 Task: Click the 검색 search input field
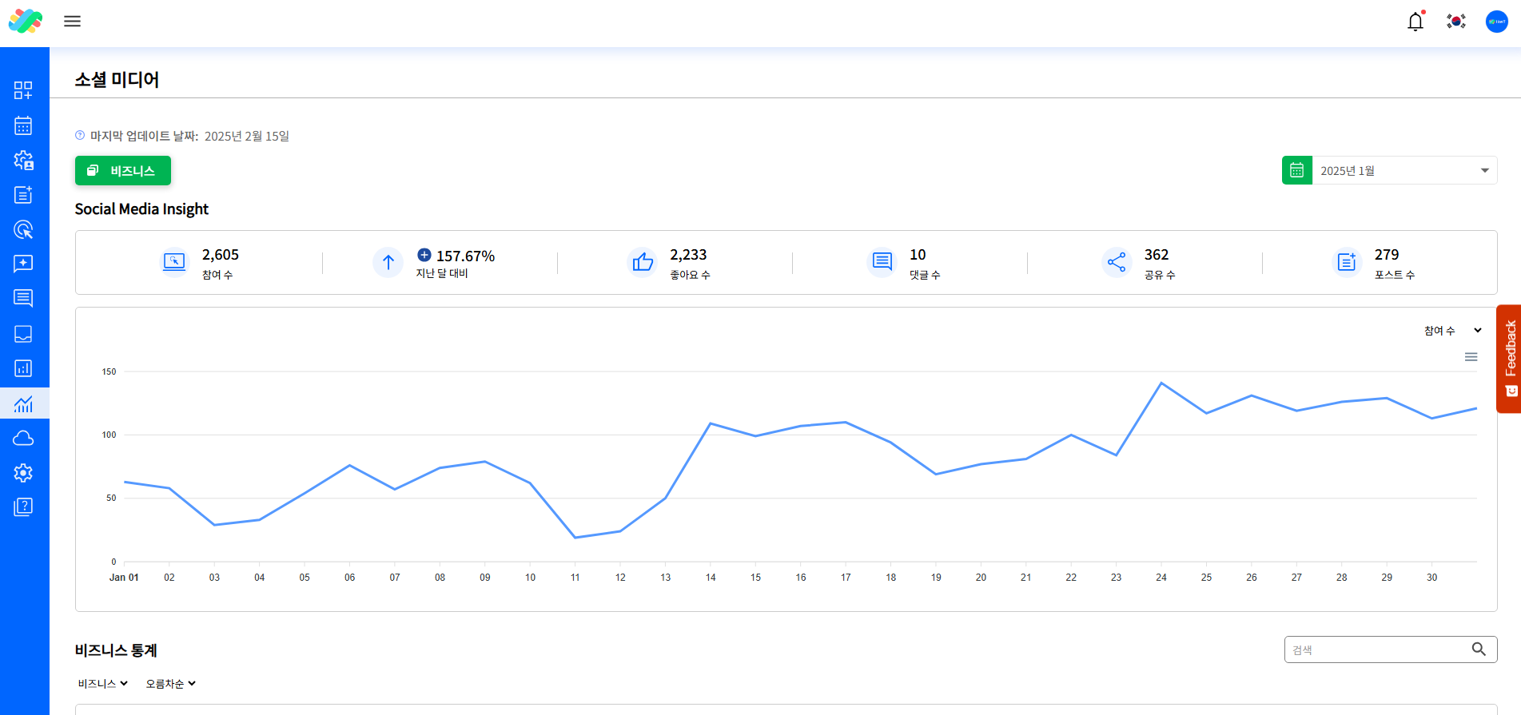tap(1391, 649)
